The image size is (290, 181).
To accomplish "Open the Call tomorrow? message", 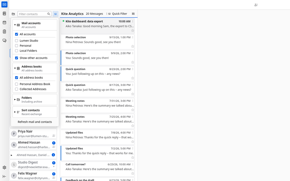I will 98,169.
